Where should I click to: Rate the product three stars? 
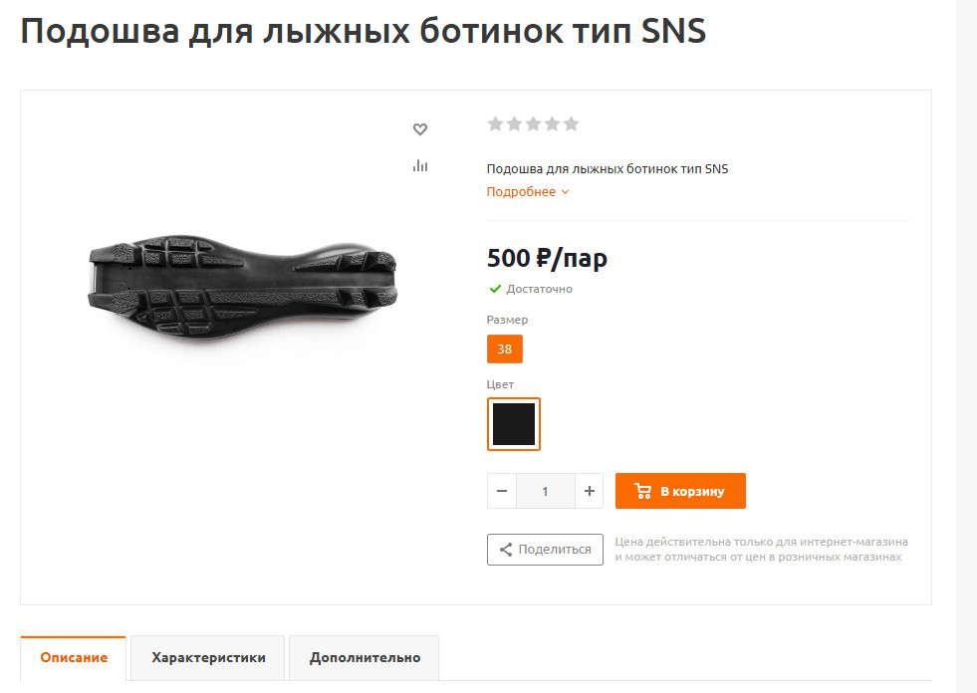point(534,124)
